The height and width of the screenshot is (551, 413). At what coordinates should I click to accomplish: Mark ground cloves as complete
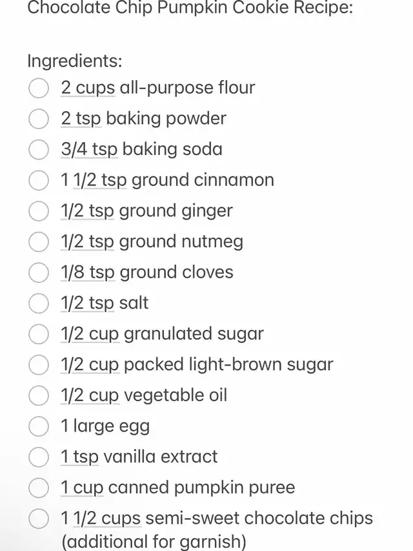click(x=39, y=273)
